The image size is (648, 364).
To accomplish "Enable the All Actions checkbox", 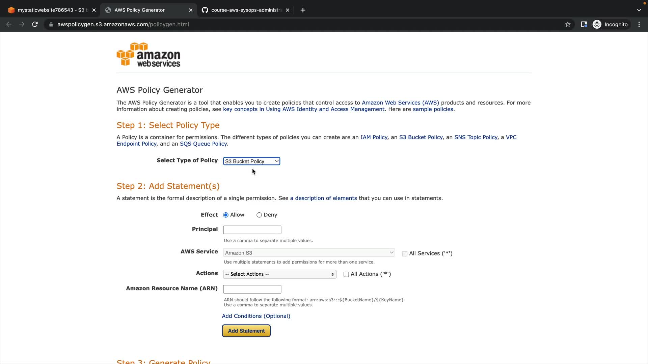I will 346,274.
